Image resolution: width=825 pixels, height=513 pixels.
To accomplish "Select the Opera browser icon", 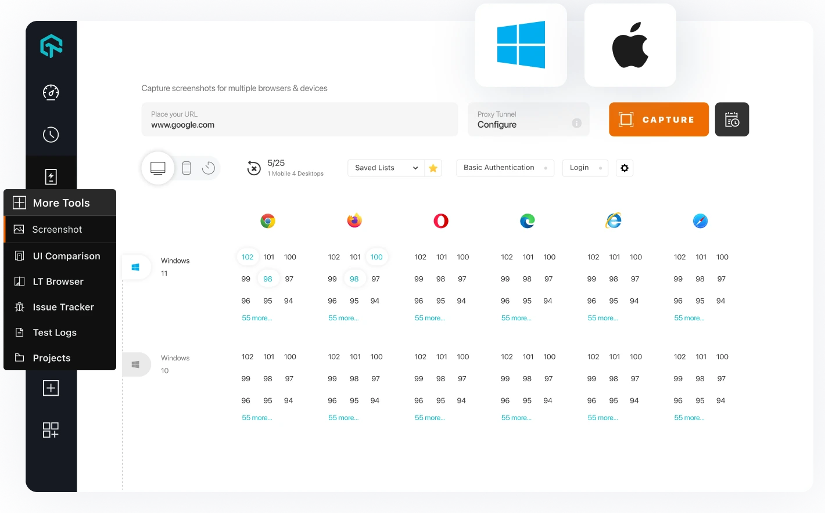I will point(440,221).
